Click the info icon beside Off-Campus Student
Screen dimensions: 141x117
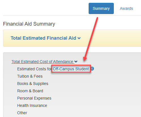pos(92,69)
